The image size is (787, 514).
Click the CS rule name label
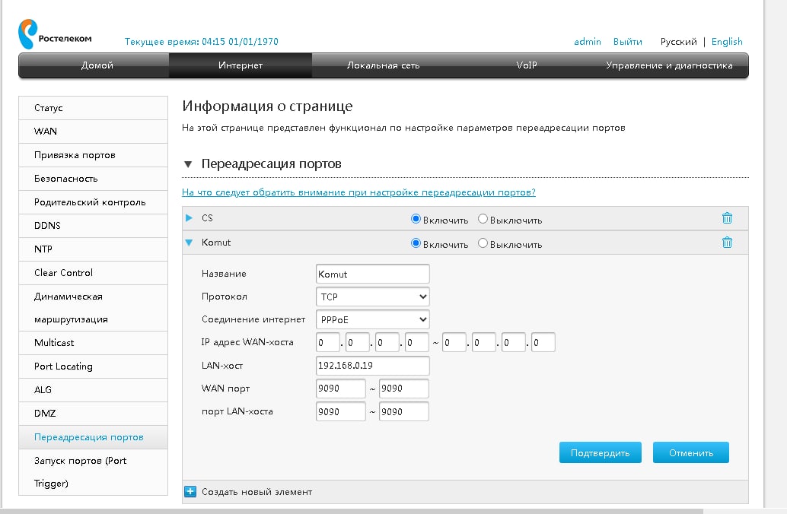click(x=207, y=218)
